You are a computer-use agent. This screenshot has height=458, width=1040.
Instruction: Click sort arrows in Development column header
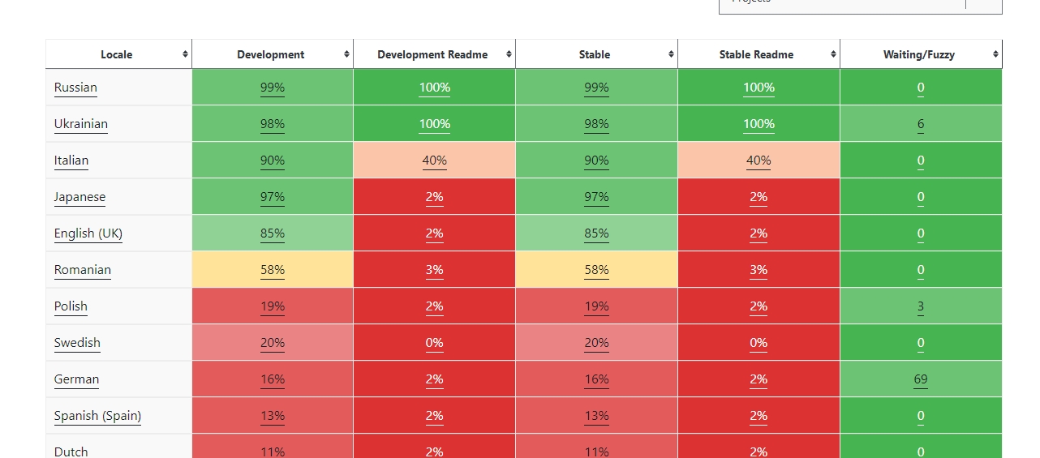coord(346,54)
